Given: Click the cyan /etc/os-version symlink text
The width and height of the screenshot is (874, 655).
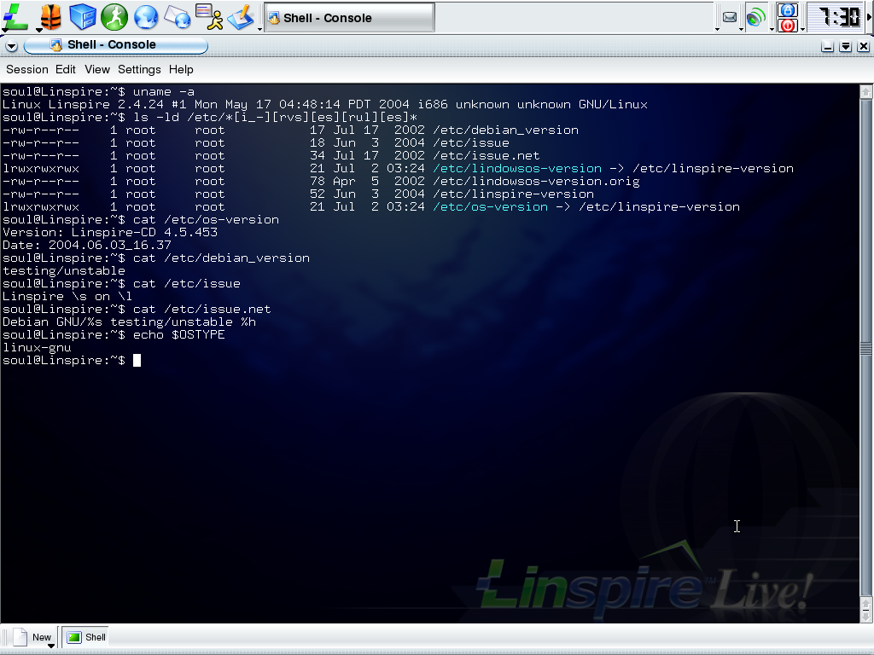Looking at the screenshot, I should [x=491, y=206].
